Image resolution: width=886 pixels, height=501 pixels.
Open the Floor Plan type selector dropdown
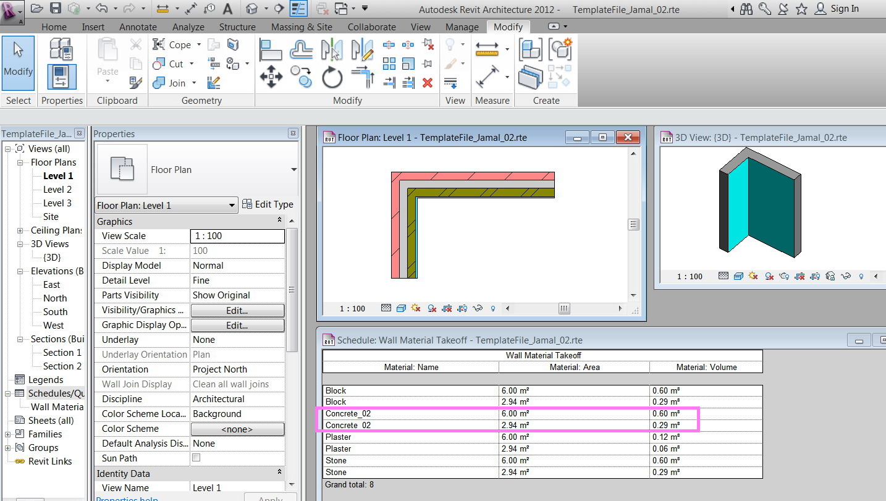click(293, 169)
